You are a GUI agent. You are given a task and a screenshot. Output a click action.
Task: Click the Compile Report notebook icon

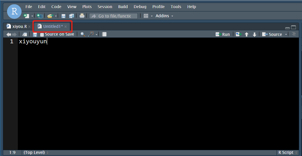(104, 34)
